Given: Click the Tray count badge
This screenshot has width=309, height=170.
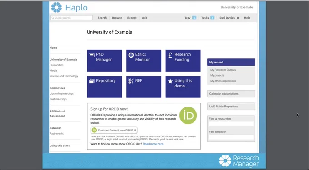Looking at the screenshot, I should (x=194, y=18).
